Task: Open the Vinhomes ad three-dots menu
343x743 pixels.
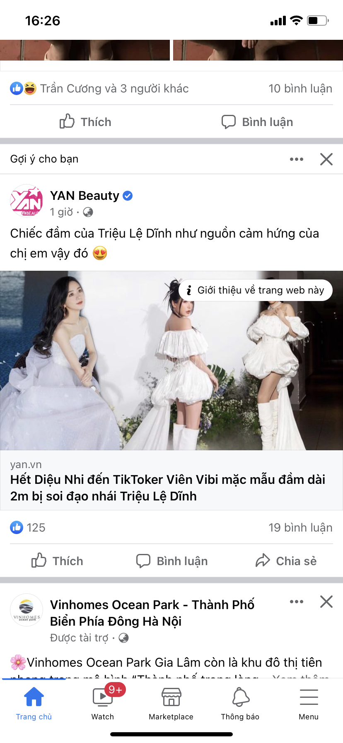Action: [297, 602]
